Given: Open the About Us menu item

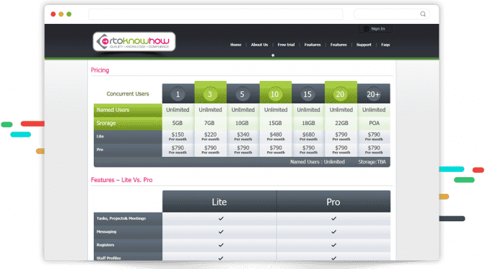Looking at the screenshot, I should click(259, 45).
